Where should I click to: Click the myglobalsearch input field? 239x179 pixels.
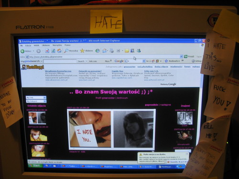(60, 61)
